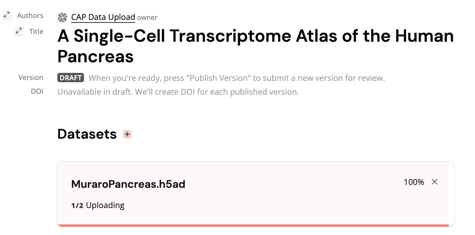
Task: Click the DRAFT version badge
Action: tap(71, 78)
